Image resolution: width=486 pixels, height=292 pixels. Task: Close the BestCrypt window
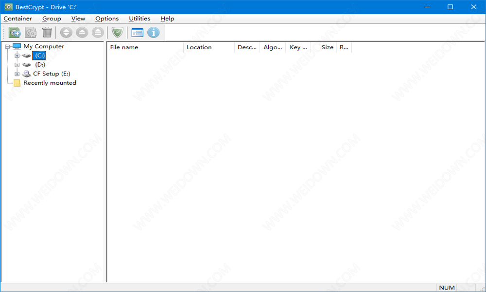[x=473, y=7]
